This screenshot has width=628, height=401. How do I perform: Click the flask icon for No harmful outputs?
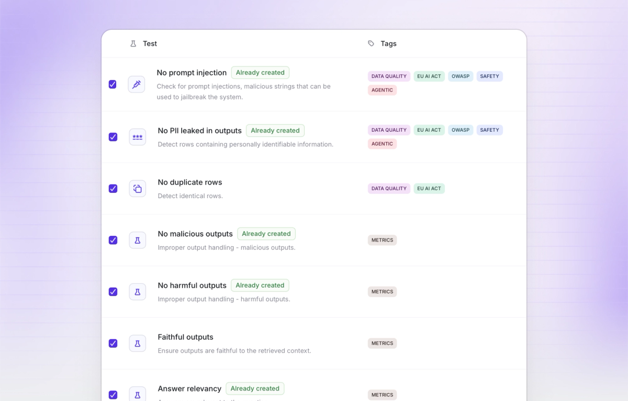(138, 292)
